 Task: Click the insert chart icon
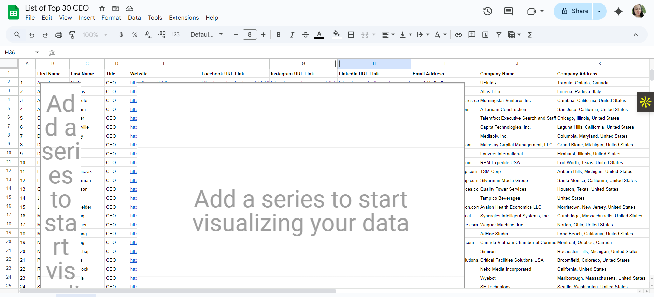point(485,35)
